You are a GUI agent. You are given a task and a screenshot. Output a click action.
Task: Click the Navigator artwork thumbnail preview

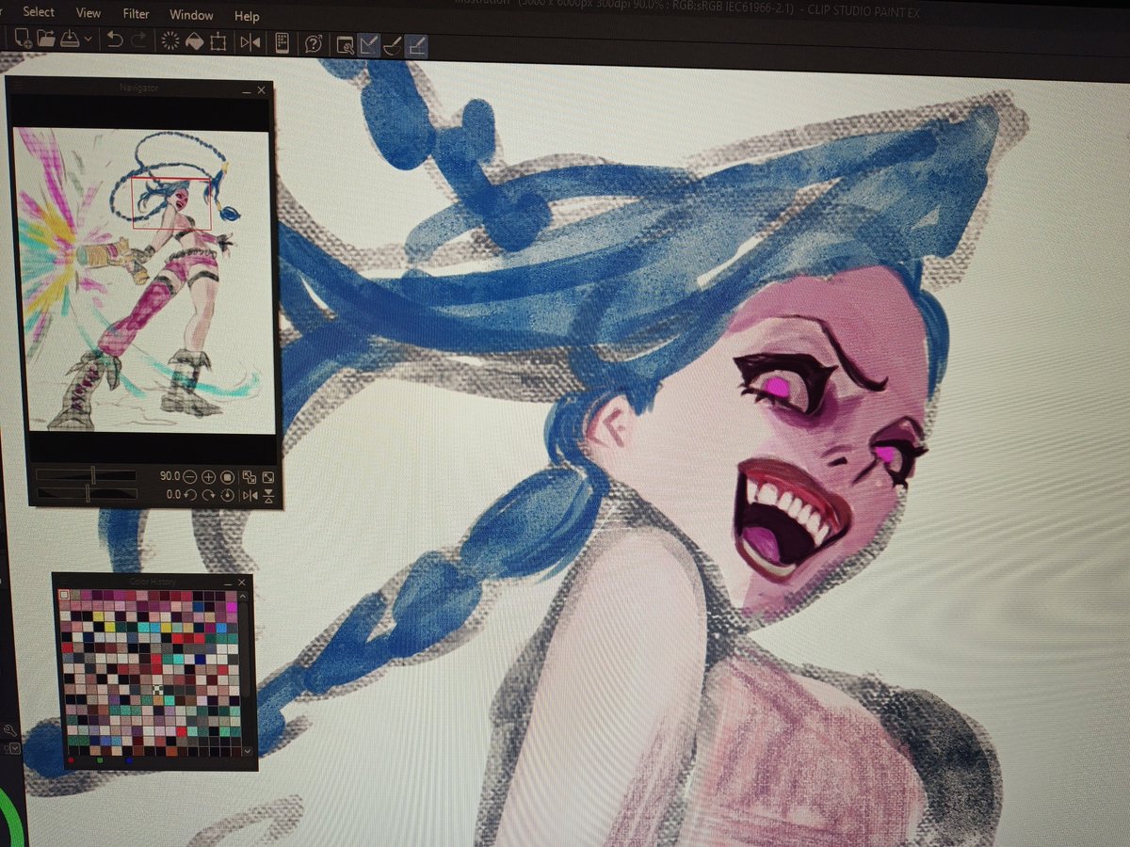143,280
